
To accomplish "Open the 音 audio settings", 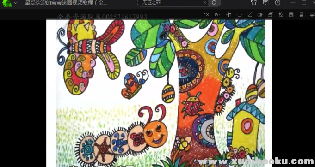I will coord(302,15).
